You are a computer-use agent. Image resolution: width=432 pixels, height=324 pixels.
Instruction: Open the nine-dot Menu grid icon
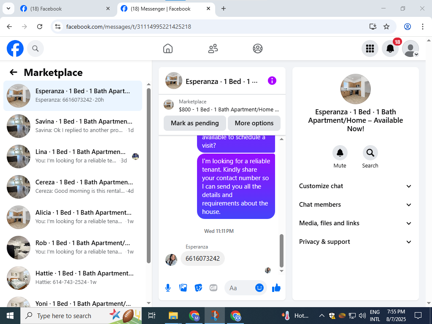(370, 49)
